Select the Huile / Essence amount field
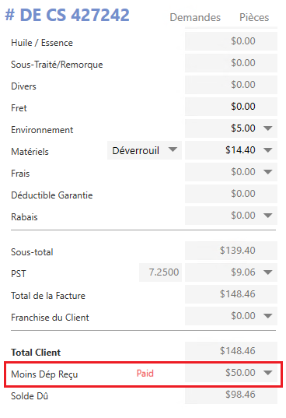 pyautogui.click(x=231, y=41)
